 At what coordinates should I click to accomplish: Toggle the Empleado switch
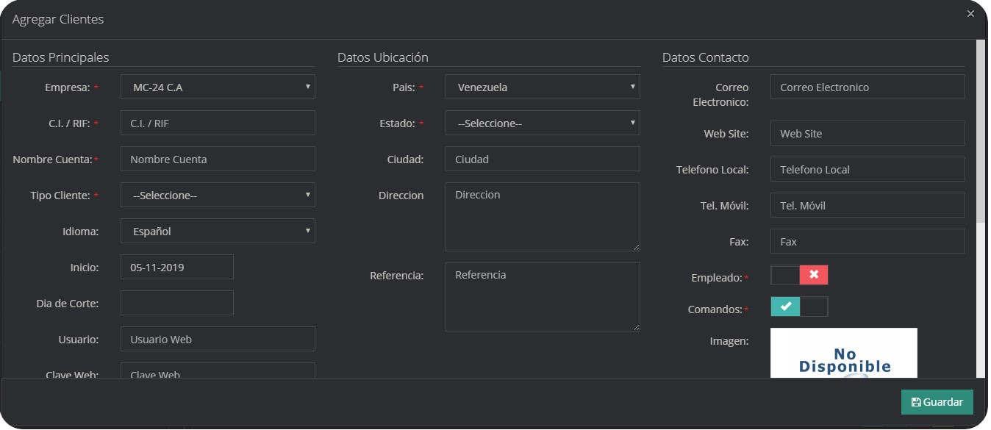pos(799,275)
